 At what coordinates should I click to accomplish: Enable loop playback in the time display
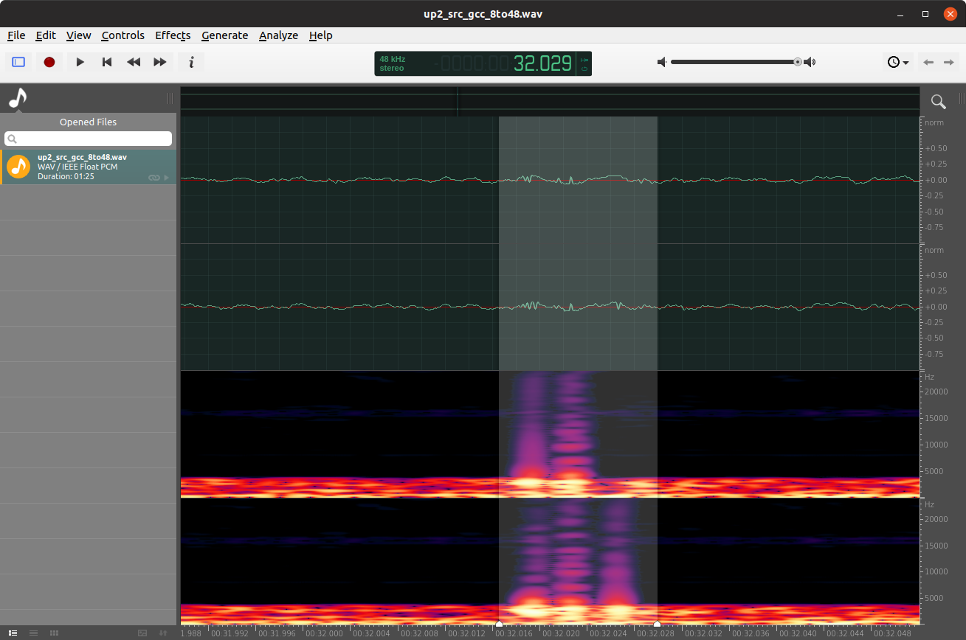[584, 69]
